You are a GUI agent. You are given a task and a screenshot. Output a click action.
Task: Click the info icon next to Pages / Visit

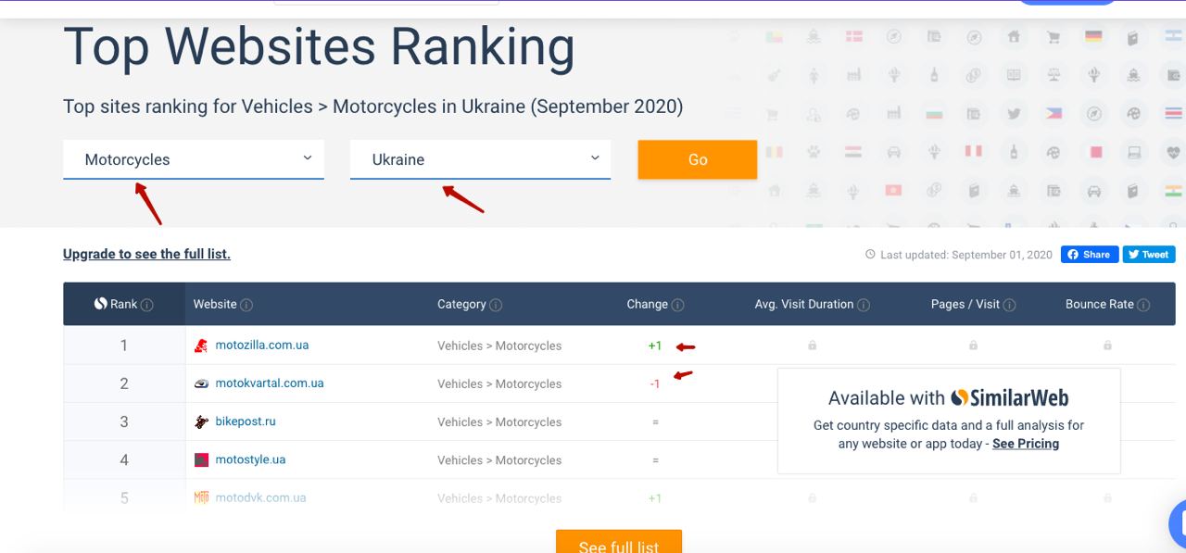coord(1010,305)
